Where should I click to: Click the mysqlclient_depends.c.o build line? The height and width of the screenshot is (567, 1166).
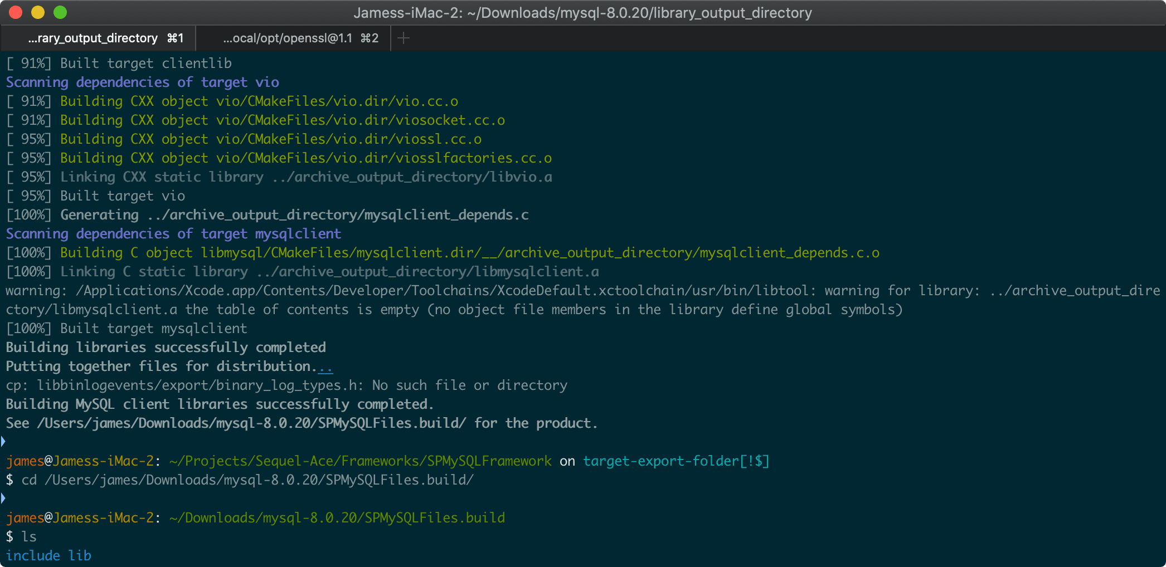pyautogui.click(x=443, y=253)
